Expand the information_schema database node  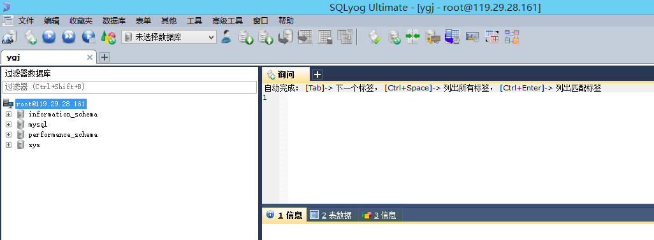[8, 114]
